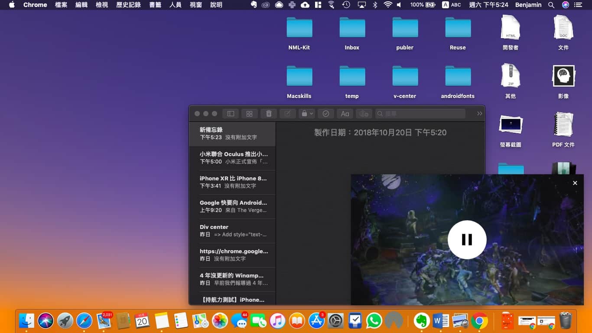The image size is (592, 333).
Task: Click the volume speaker menu bar icon
Action: pyautogui.click(x=399, y=5)
